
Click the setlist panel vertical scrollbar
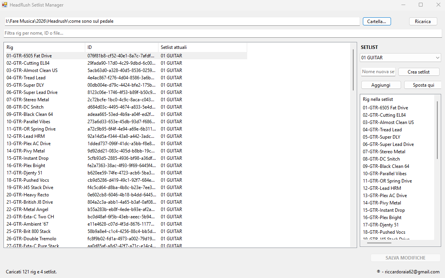click(x=438, y=131)
